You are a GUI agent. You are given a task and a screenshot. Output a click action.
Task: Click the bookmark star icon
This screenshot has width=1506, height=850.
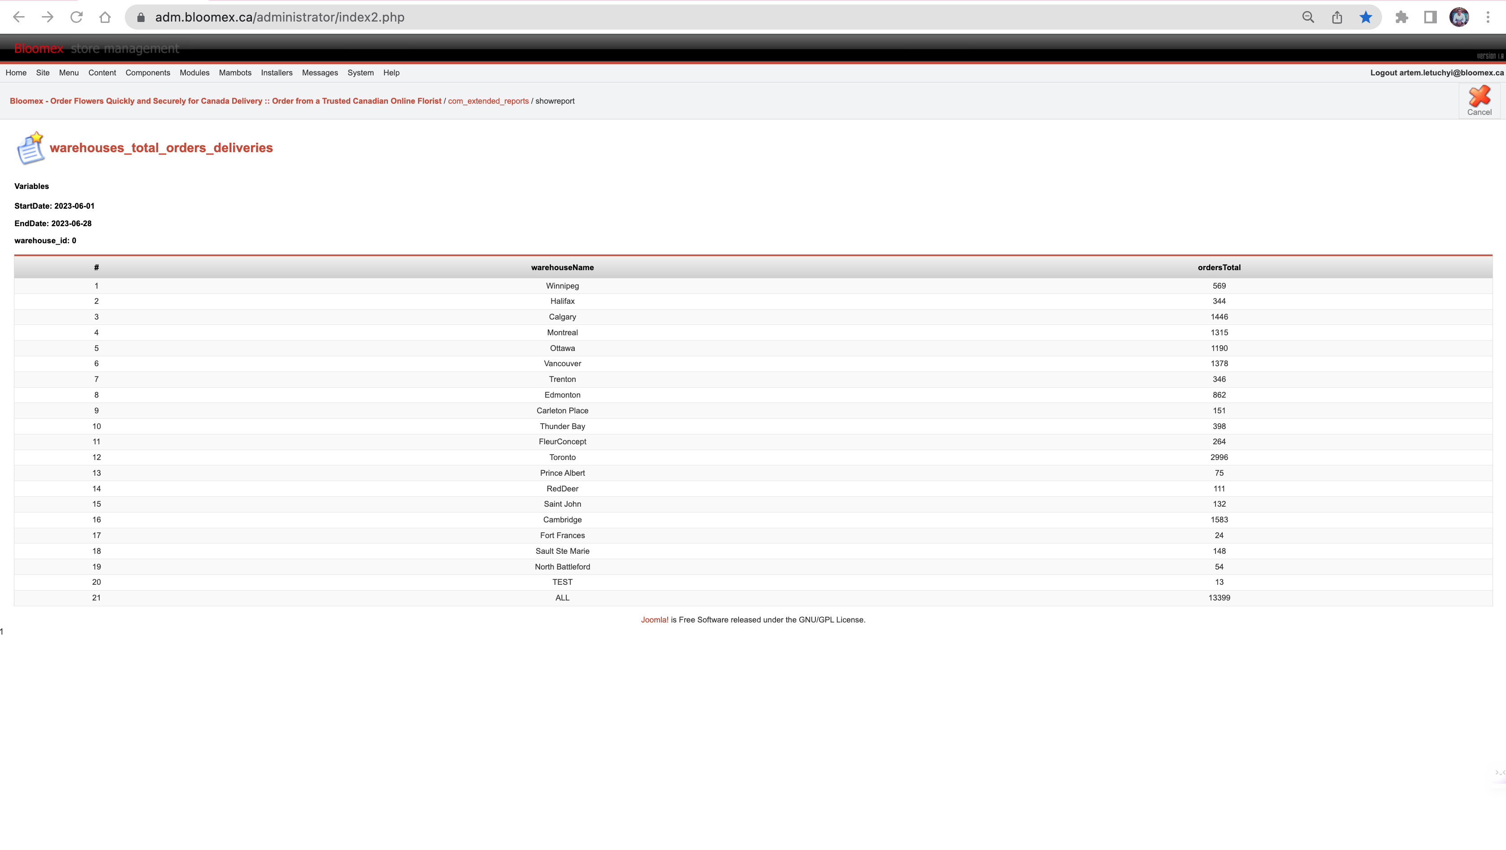pyautogui.click(x=1366, y=18)
